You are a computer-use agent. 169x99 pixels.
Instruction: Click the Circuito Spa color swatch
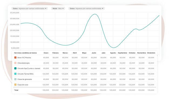(15, 68)
